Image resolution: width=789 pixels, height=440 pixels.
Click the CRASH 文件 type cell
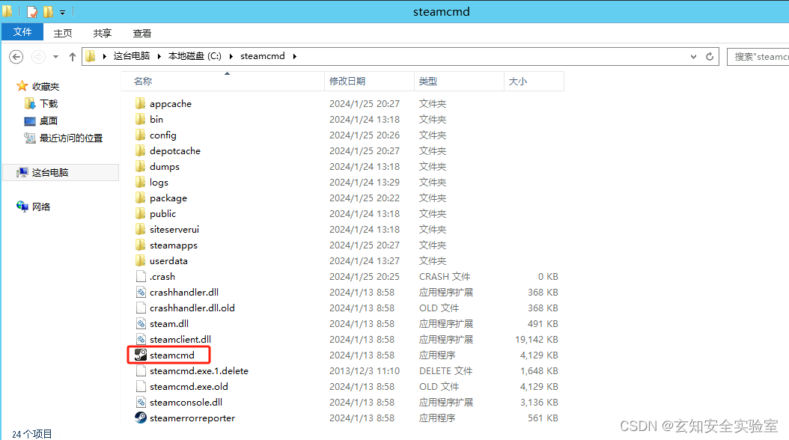pos(445,277)
